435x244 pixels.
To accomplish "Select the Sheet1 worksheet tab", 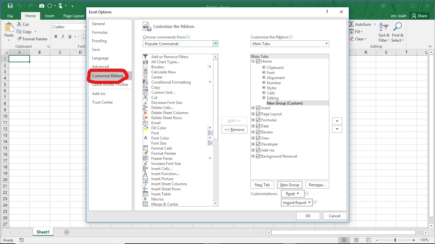I will [x=43, y=232].
